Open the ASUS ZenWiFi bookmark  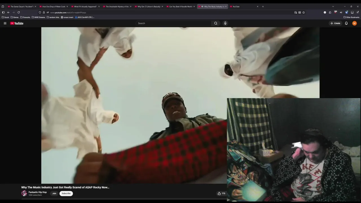tap(85, 17)
